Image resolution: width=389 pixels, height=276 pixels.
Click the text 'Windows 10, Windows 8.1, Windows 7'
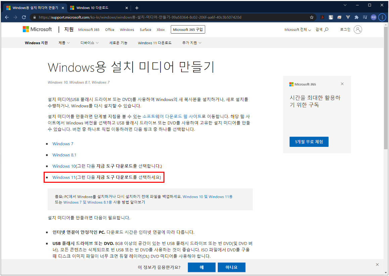79,82
